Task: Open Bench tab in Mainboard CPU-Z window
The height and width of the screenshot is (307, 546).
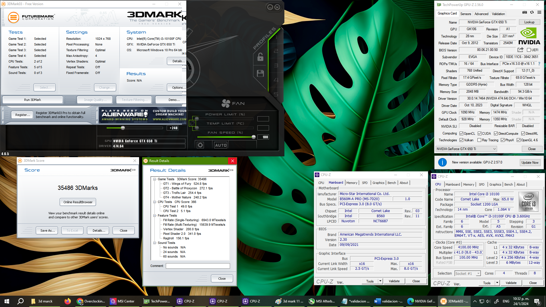Action: click(x=392, y=183)
